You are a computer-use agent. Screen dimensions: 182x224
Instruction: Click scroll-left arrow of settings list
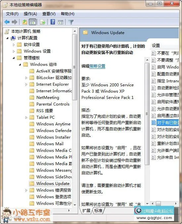pos(153,203)
